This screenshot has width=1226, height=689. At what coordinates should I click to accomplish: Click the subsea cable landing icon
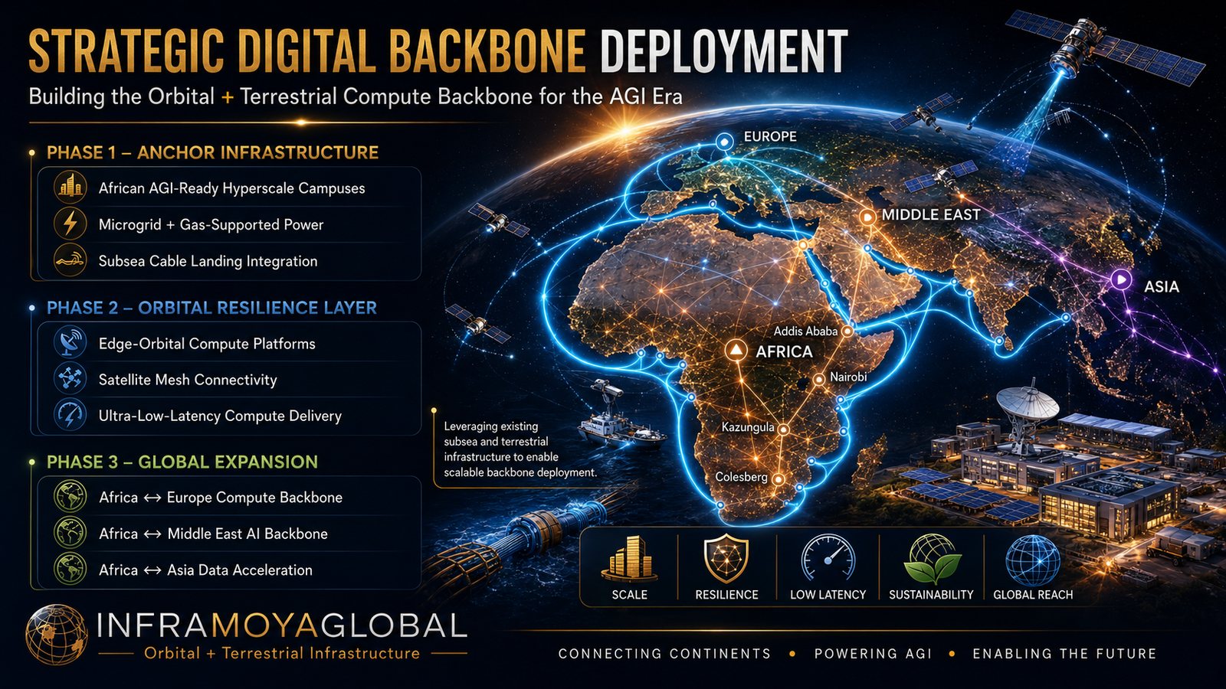70,260
